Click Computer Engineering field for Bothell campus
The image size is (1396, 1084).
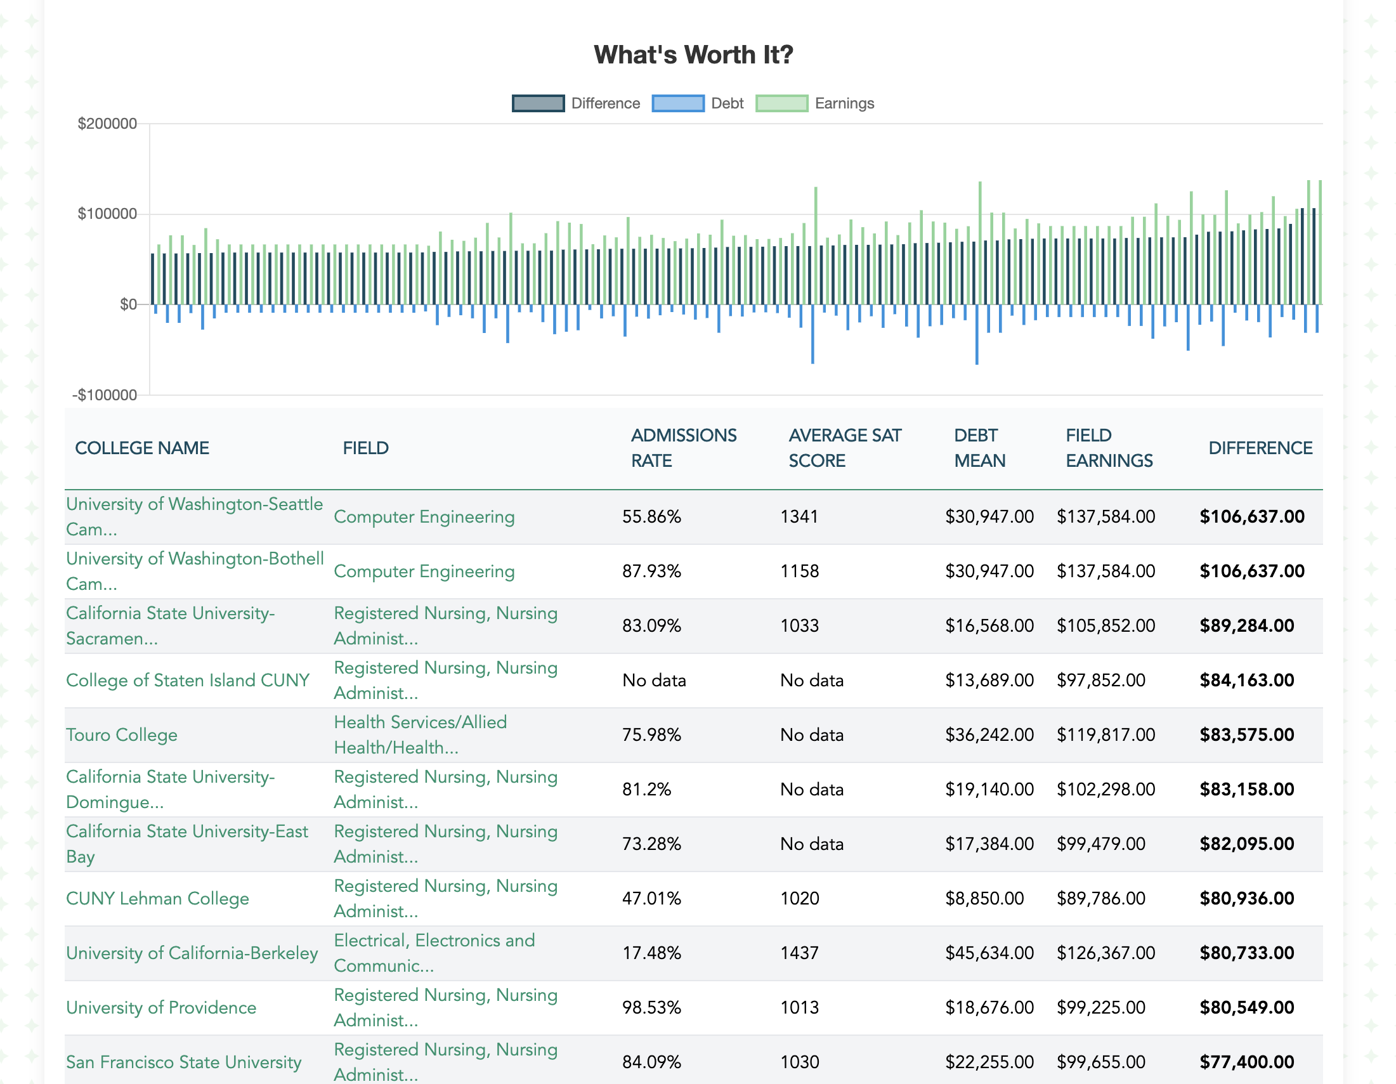tap(424, 571)
